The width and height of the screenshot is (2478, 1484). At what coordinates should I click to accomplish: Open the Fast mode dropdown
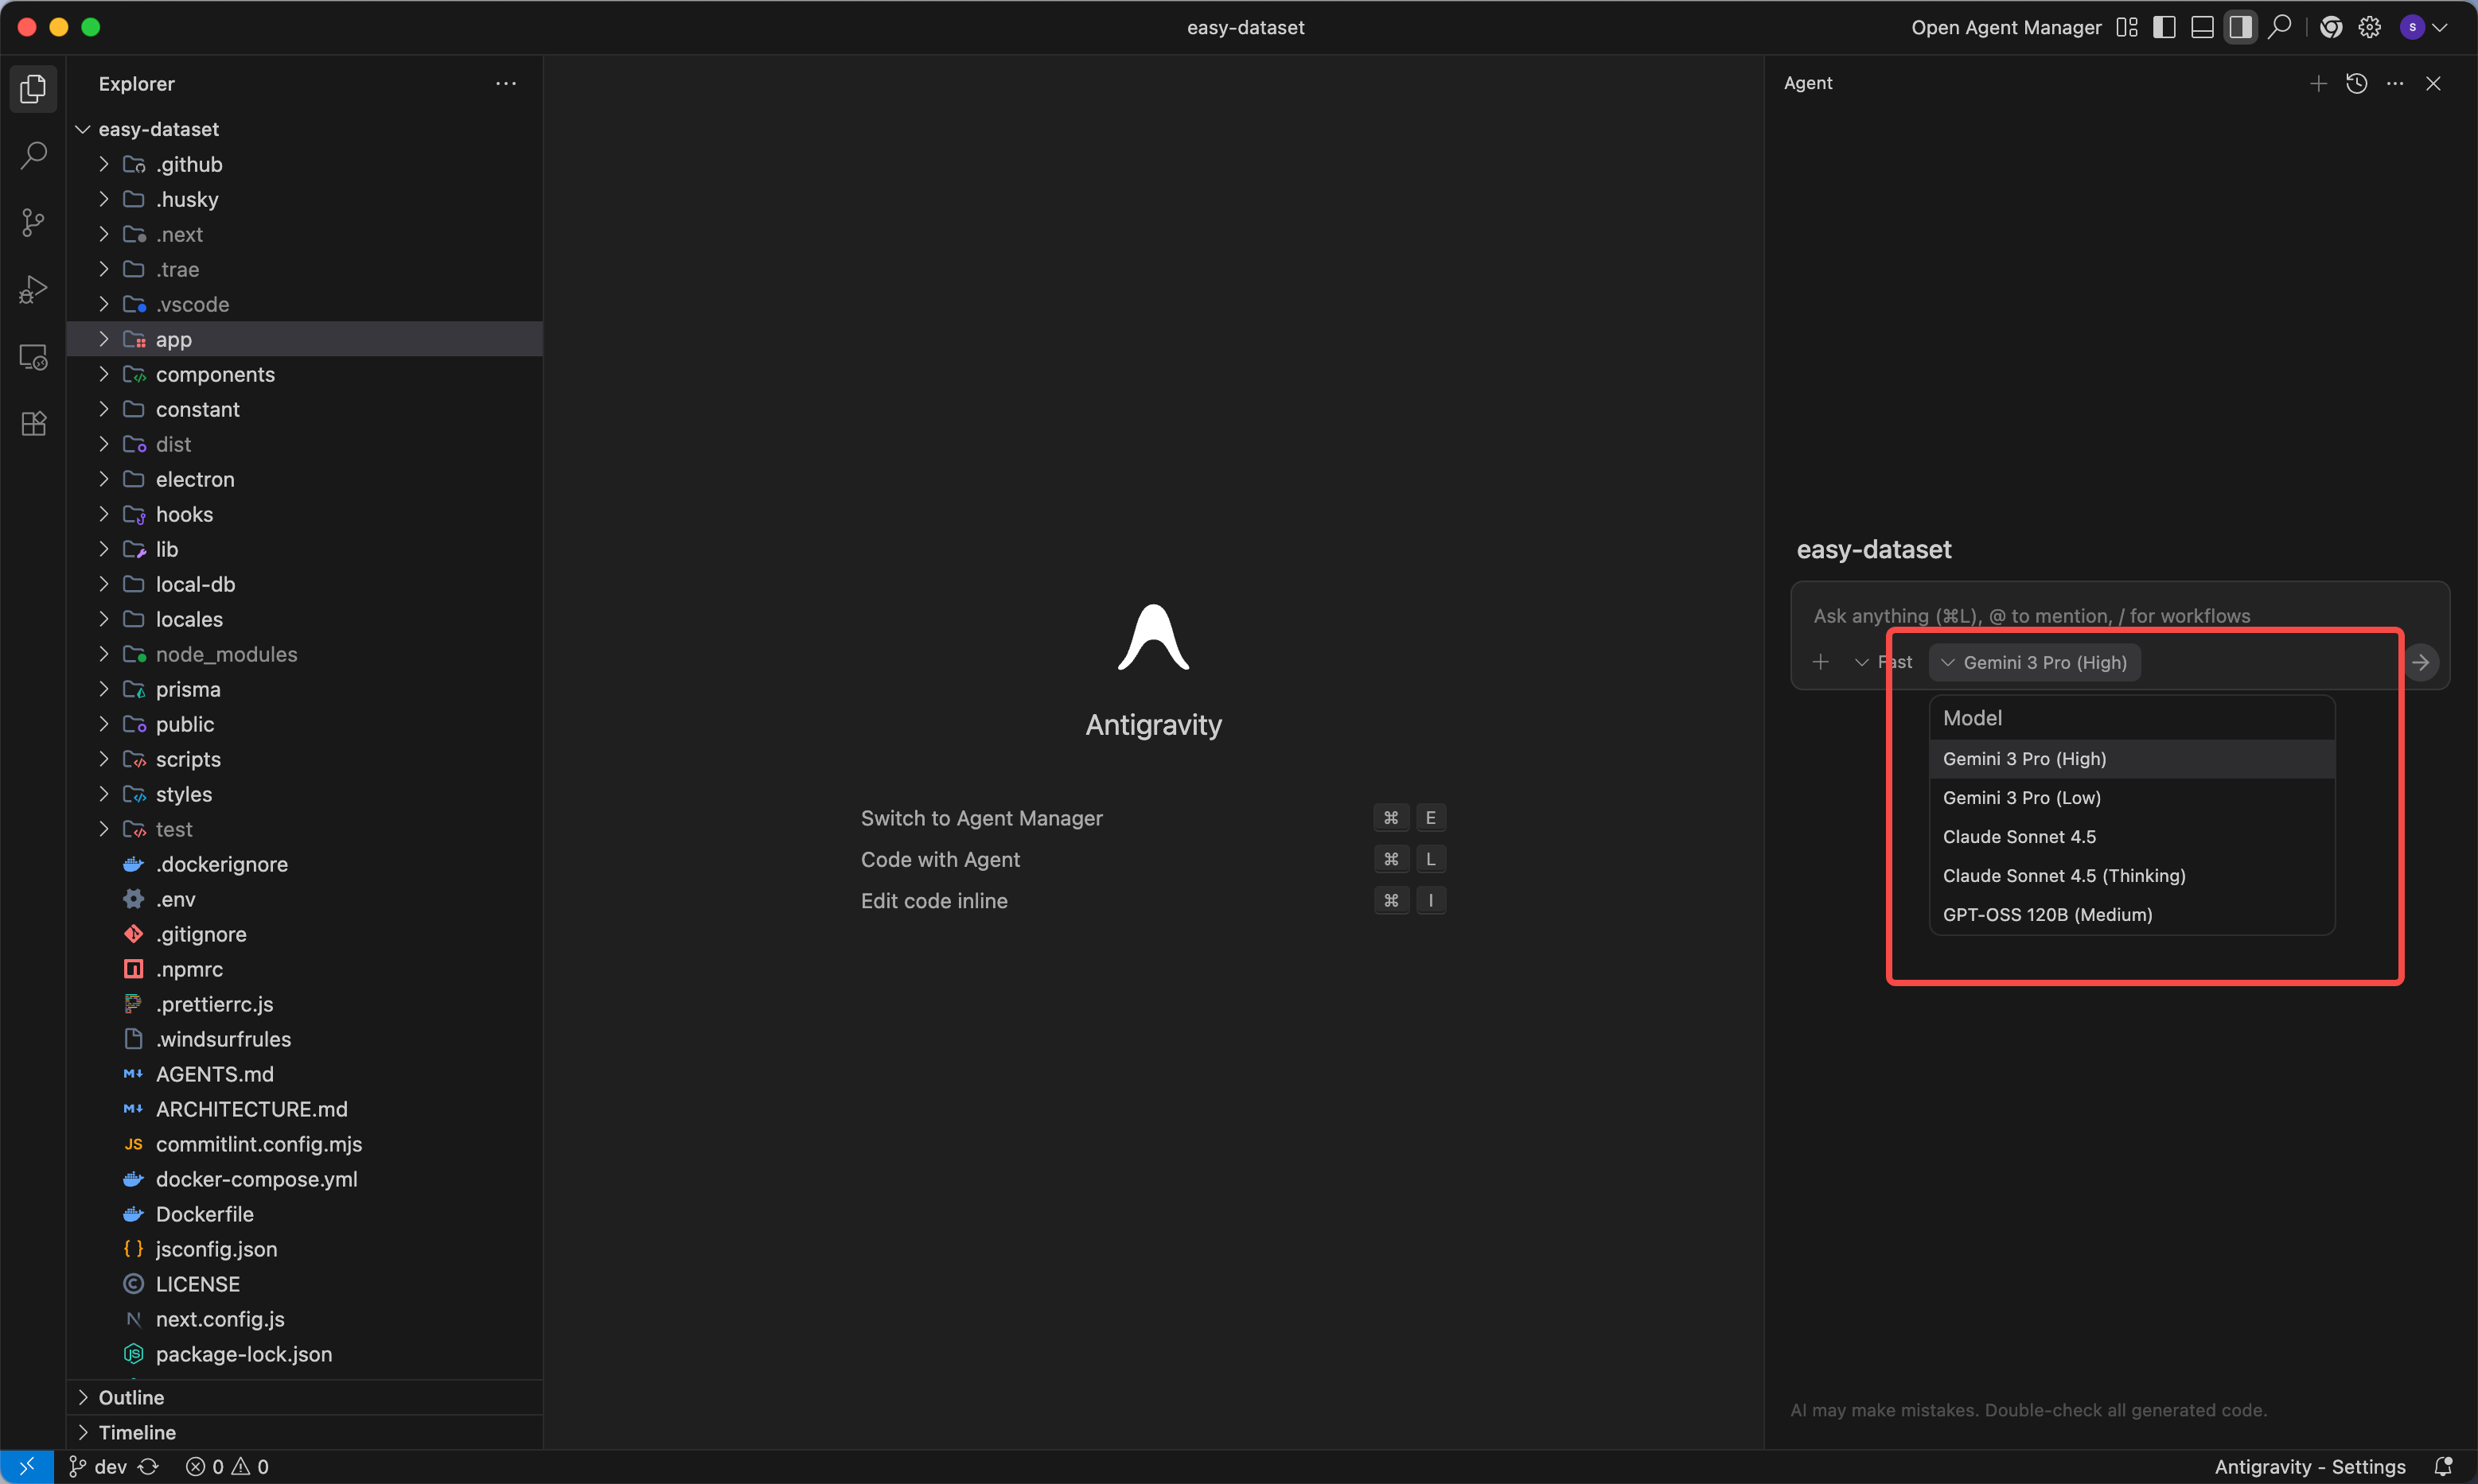pos(1884,662)
